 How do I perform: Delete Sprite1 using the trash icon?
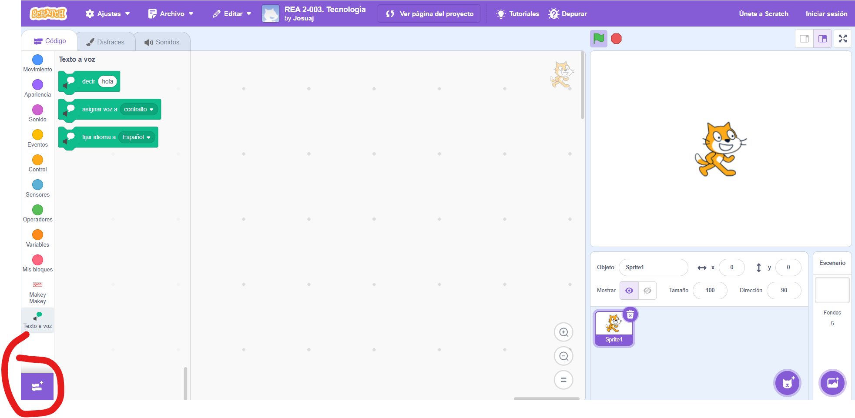coord(630,314)
